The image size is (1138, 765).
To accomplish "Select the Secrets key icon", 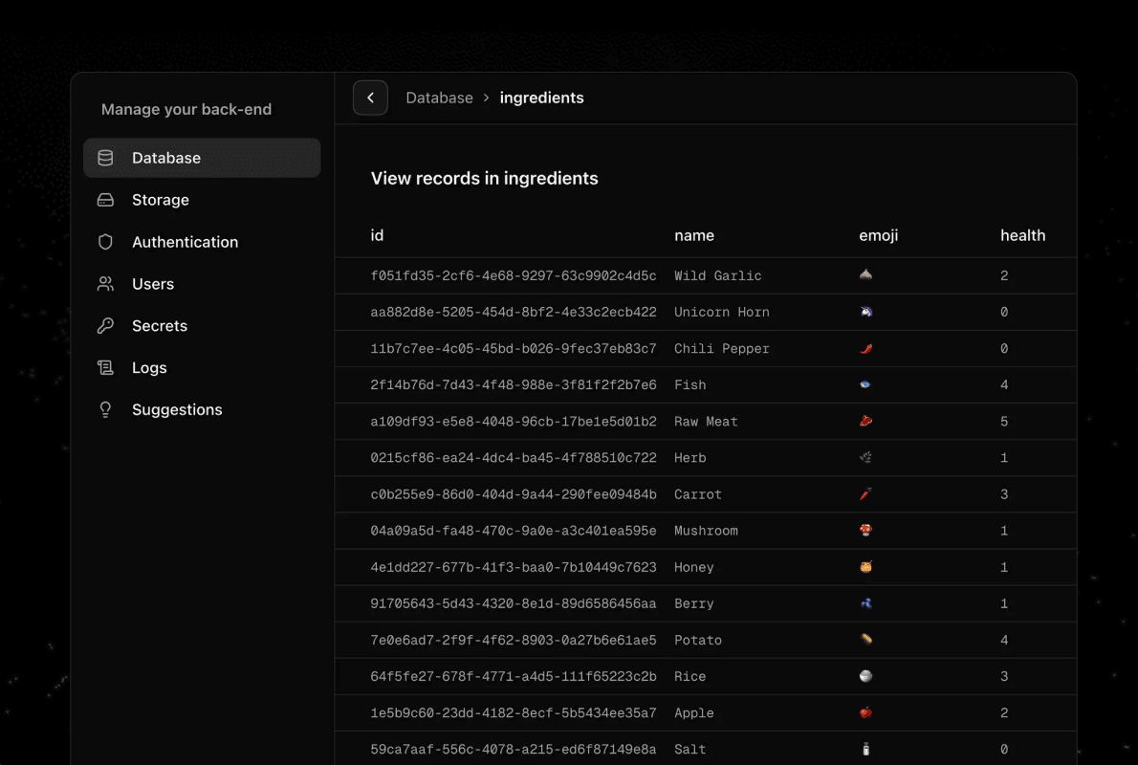I will pos(105,325).
